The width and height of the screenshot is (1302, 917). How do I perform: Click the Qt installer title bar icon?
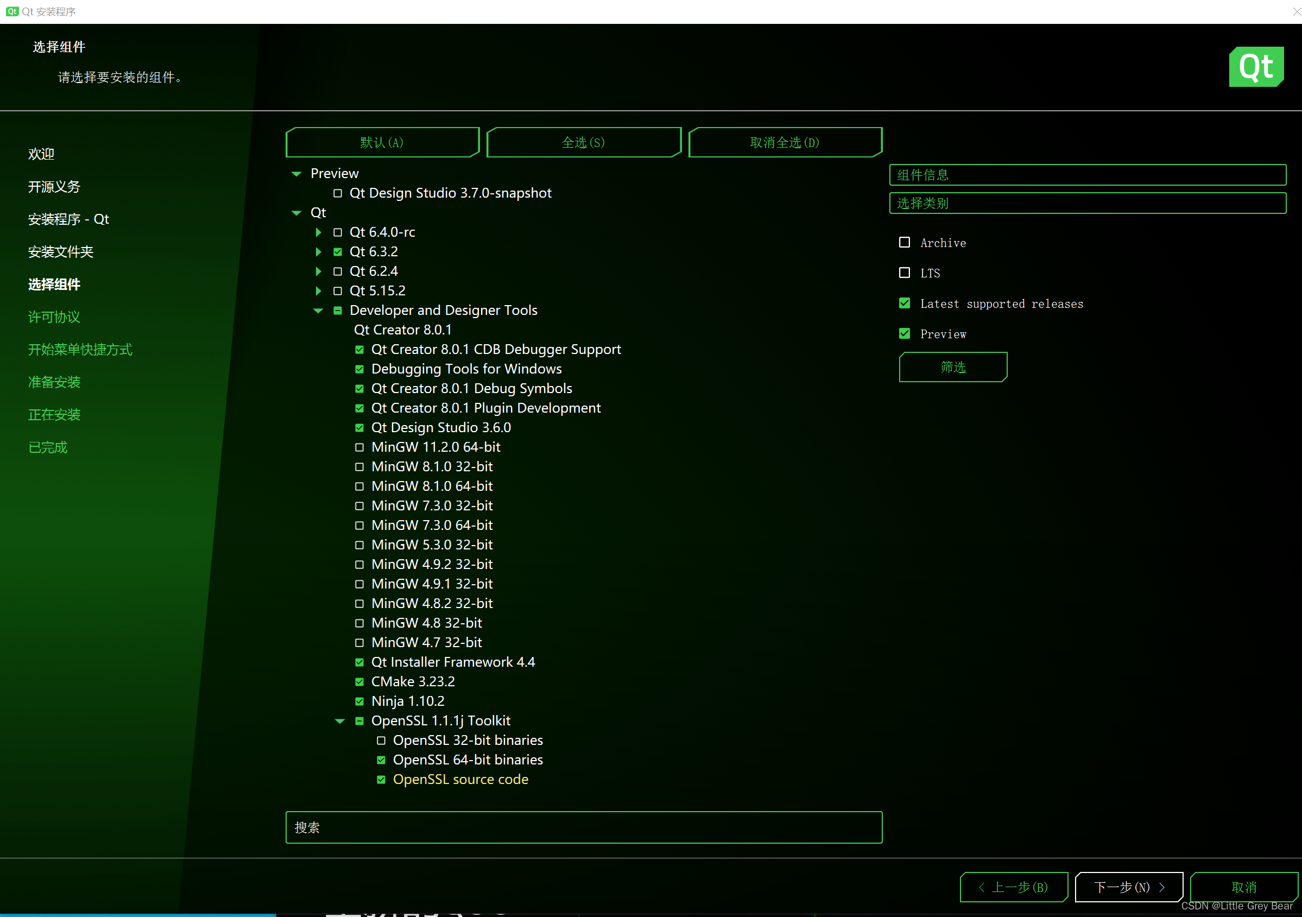12,11
